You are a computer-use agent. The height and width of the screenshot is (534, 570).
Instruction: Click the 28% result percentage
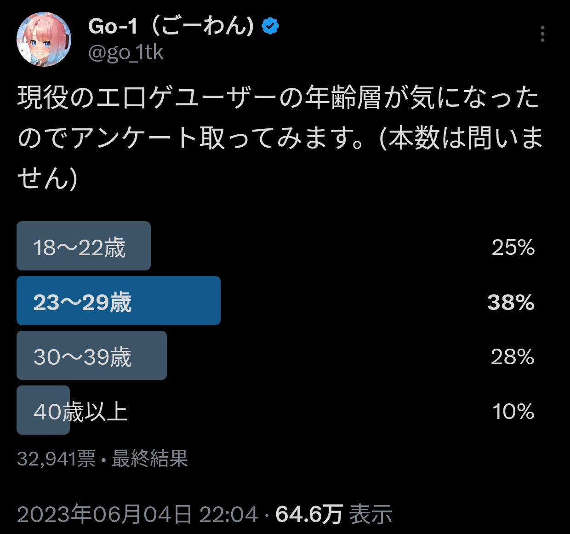point(513,357)
